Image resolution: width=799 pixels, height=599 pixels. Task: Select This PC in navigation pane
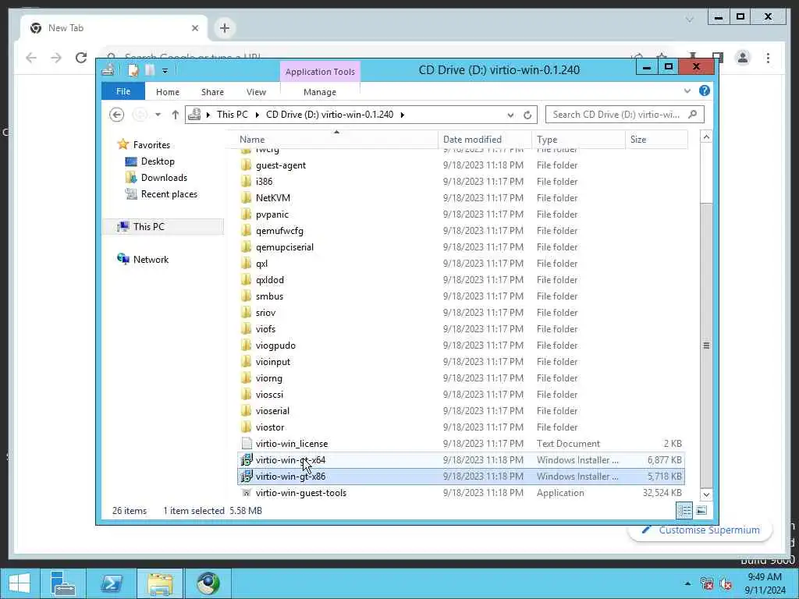(x=149, y=227)
